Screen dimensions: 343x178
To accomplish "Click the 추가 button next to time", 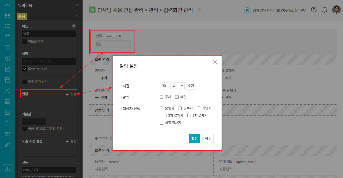I will coord(191,86).
